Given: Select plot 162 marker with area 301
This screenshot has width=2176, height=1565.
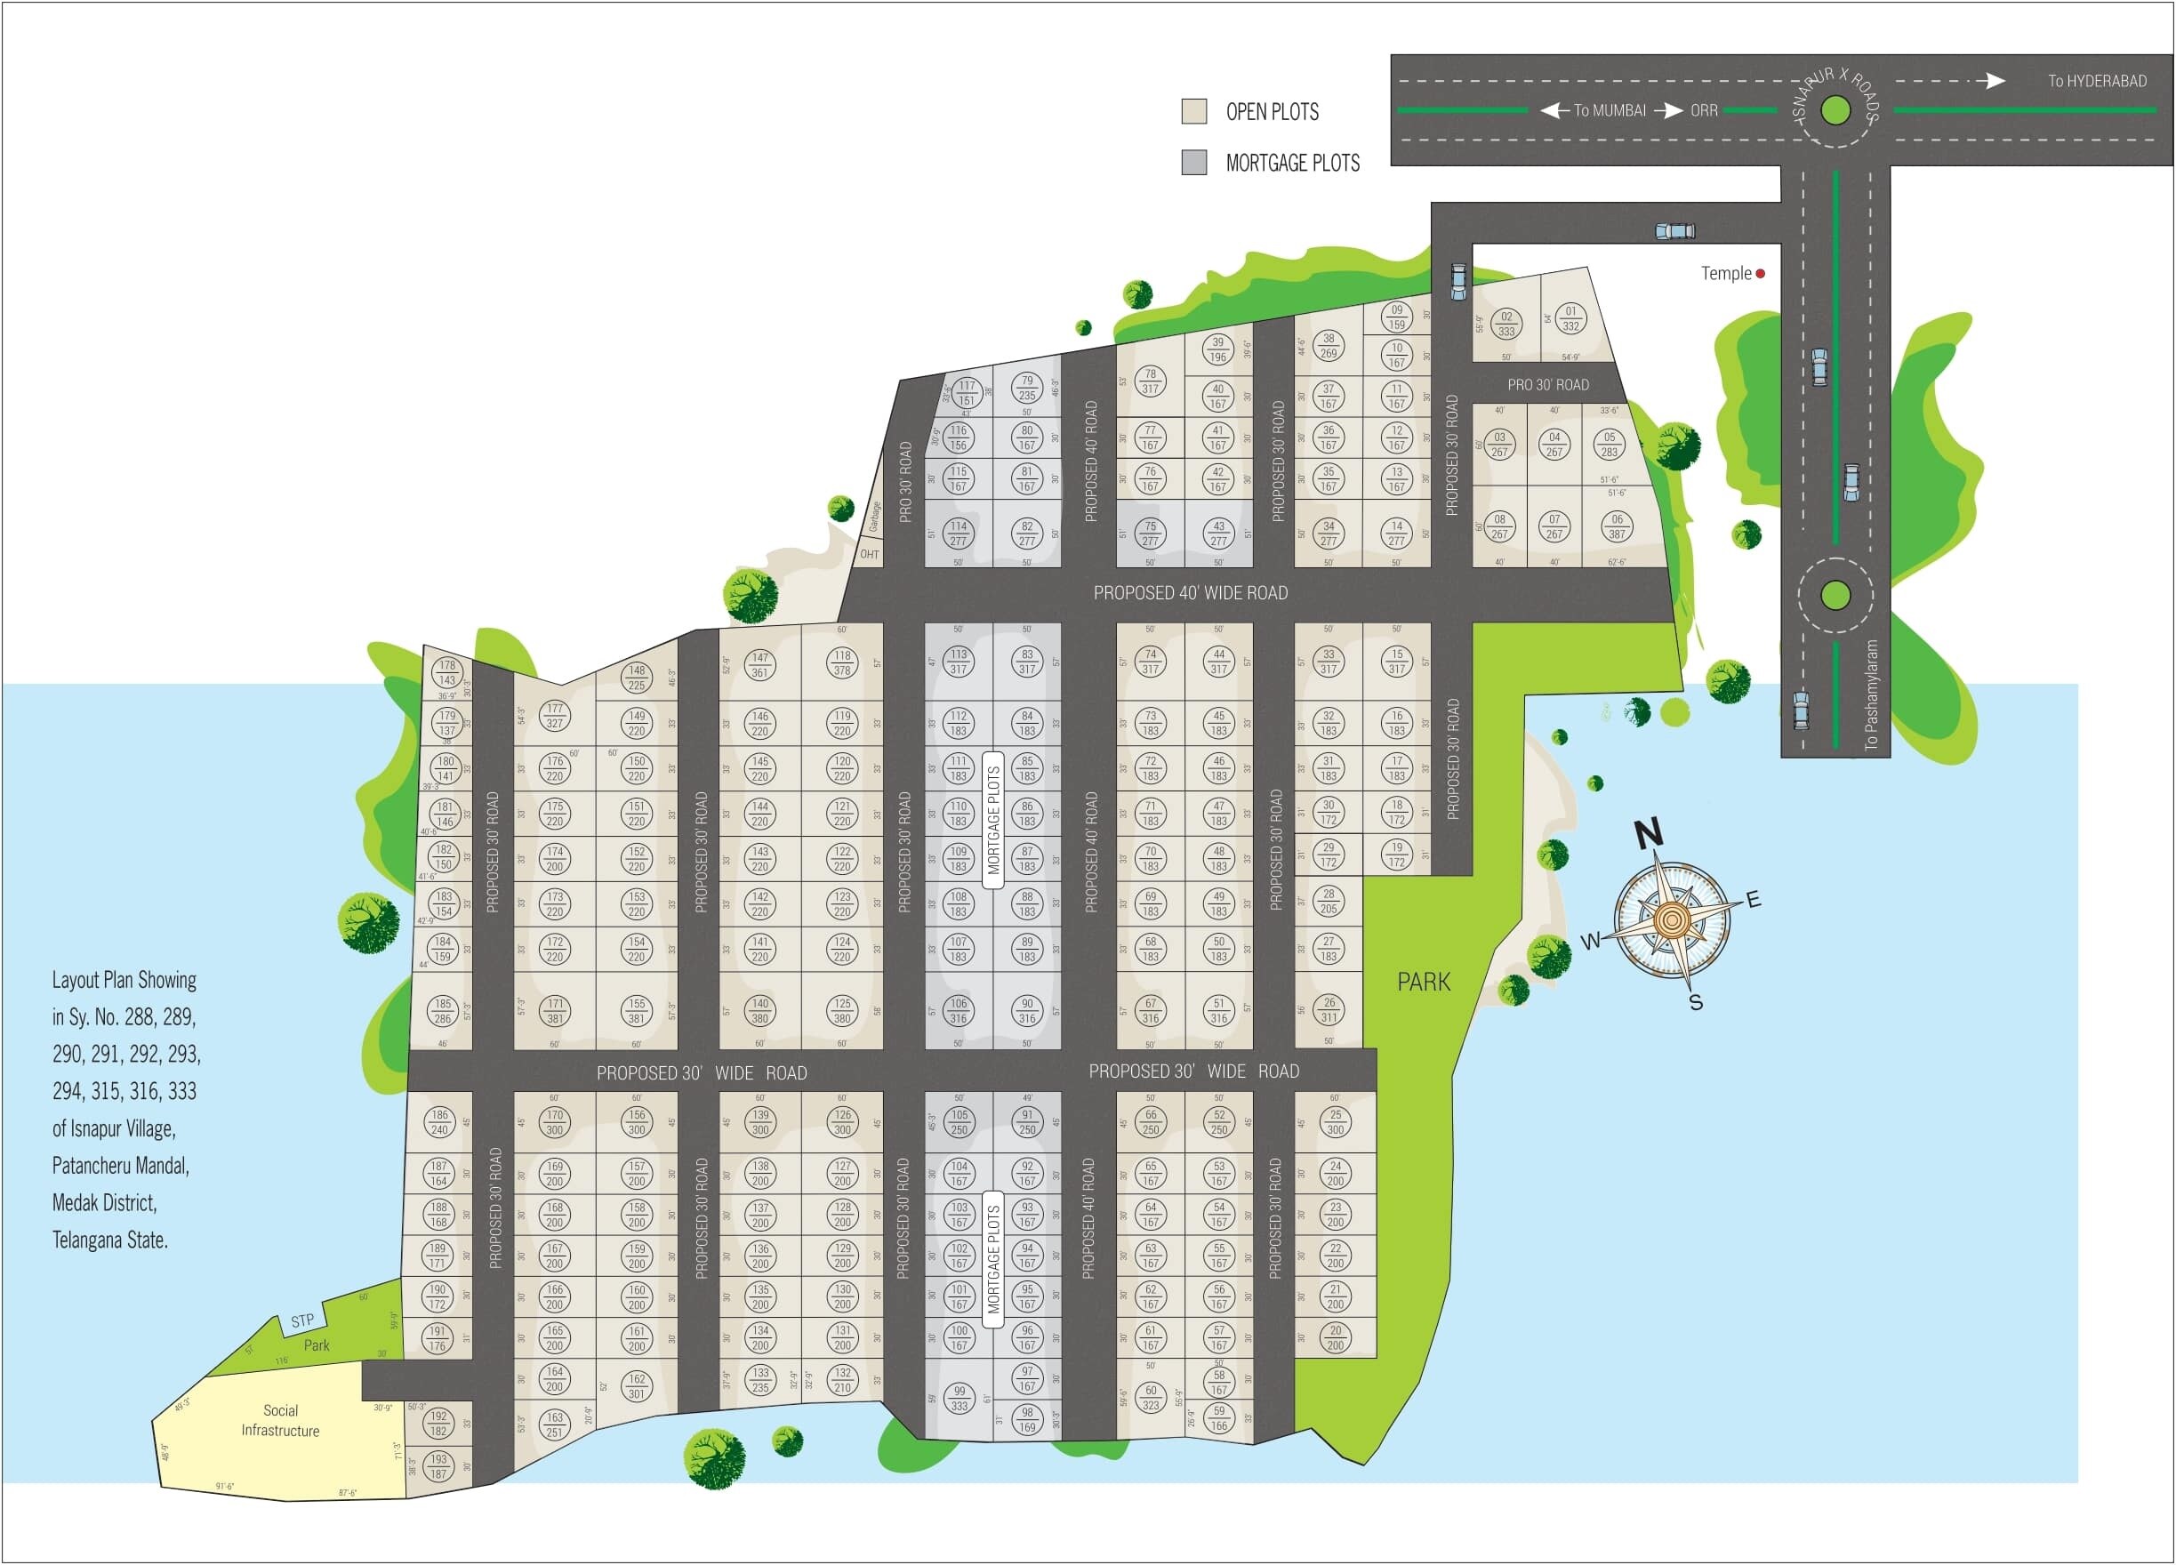Looking at the screenshot, I should click(637, 1386).
